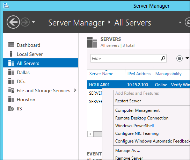Choose Remote Desktop Connection menu entry
The image size is (190, 160).
(142, 118)
